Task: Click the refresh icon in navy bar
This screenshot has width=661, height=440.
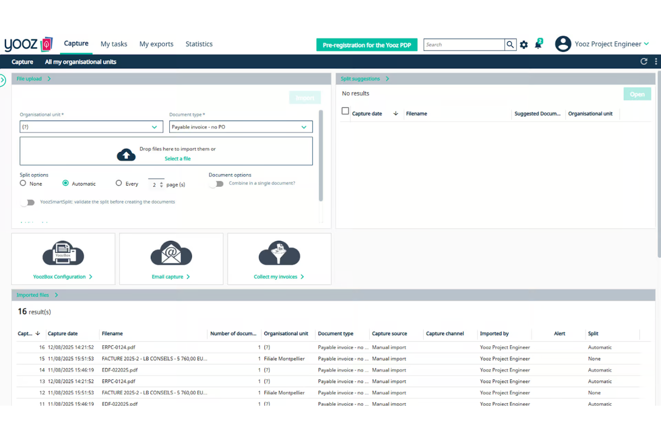Action: [644, 62]
